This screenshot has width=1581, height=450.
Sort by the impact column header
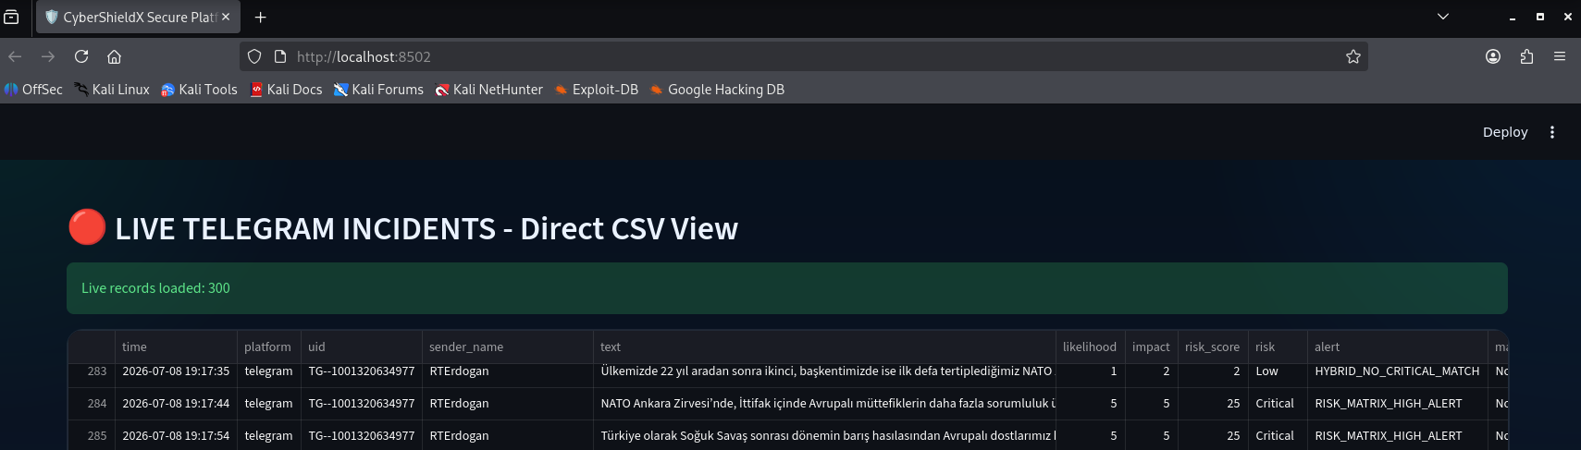(1152, 347)
